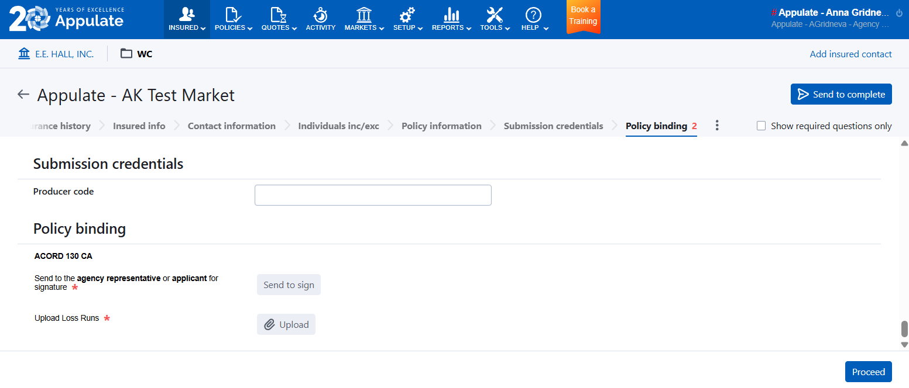Click the Proceed button
909x388 pixels.
[869, 372]
